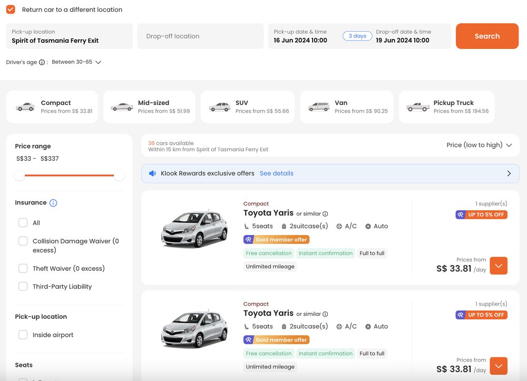
Task: Open the Driver's age dropdown
Action: coord(97,62)
